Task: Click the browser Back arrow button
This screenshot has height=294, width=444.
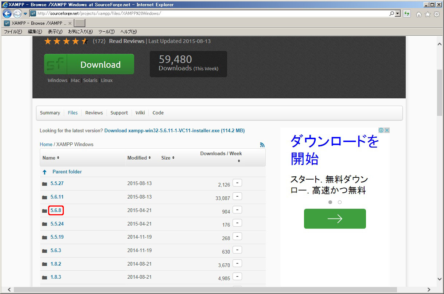Action: tap(7, 14)
